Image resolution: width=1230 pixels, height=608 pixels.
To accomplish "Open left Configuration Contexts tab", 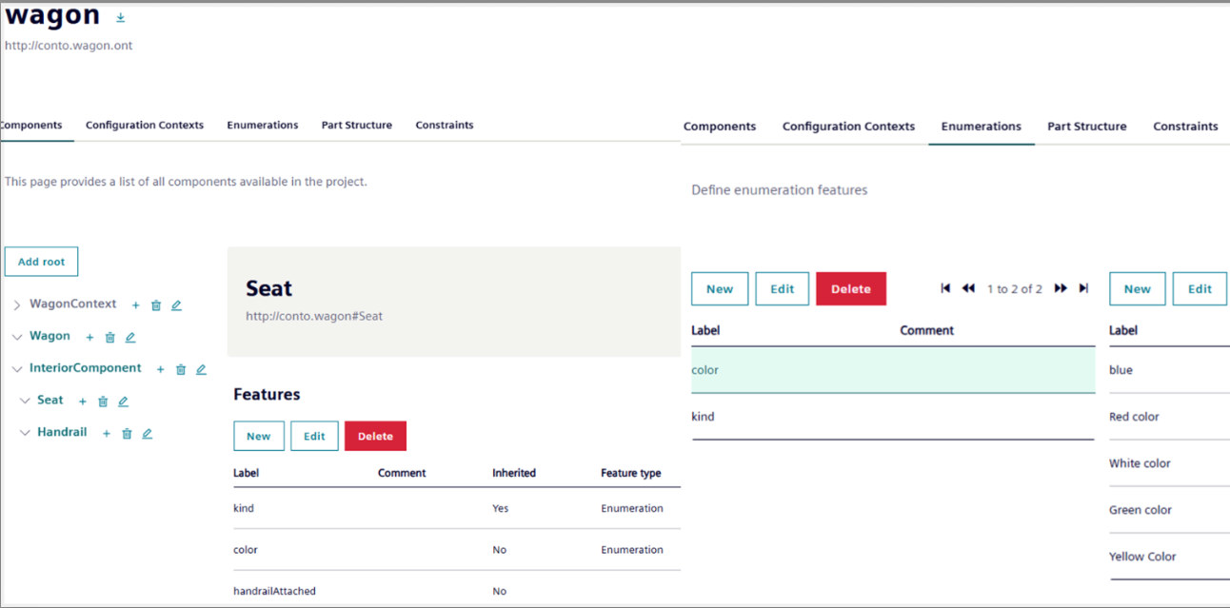I will [145, 125].
